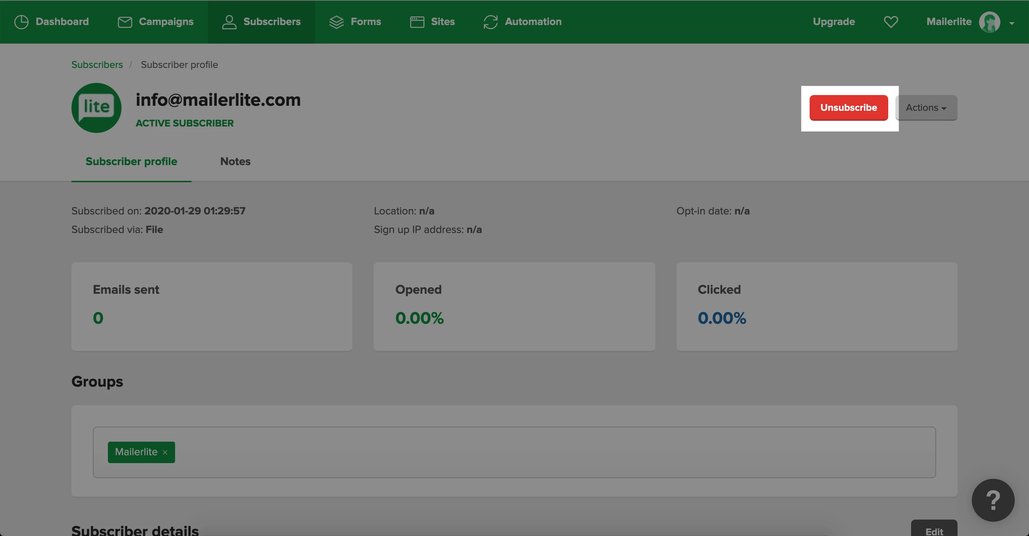Click the green lite subscriber profile logo
Screen dimensions: 1029x536
point(96,108)
